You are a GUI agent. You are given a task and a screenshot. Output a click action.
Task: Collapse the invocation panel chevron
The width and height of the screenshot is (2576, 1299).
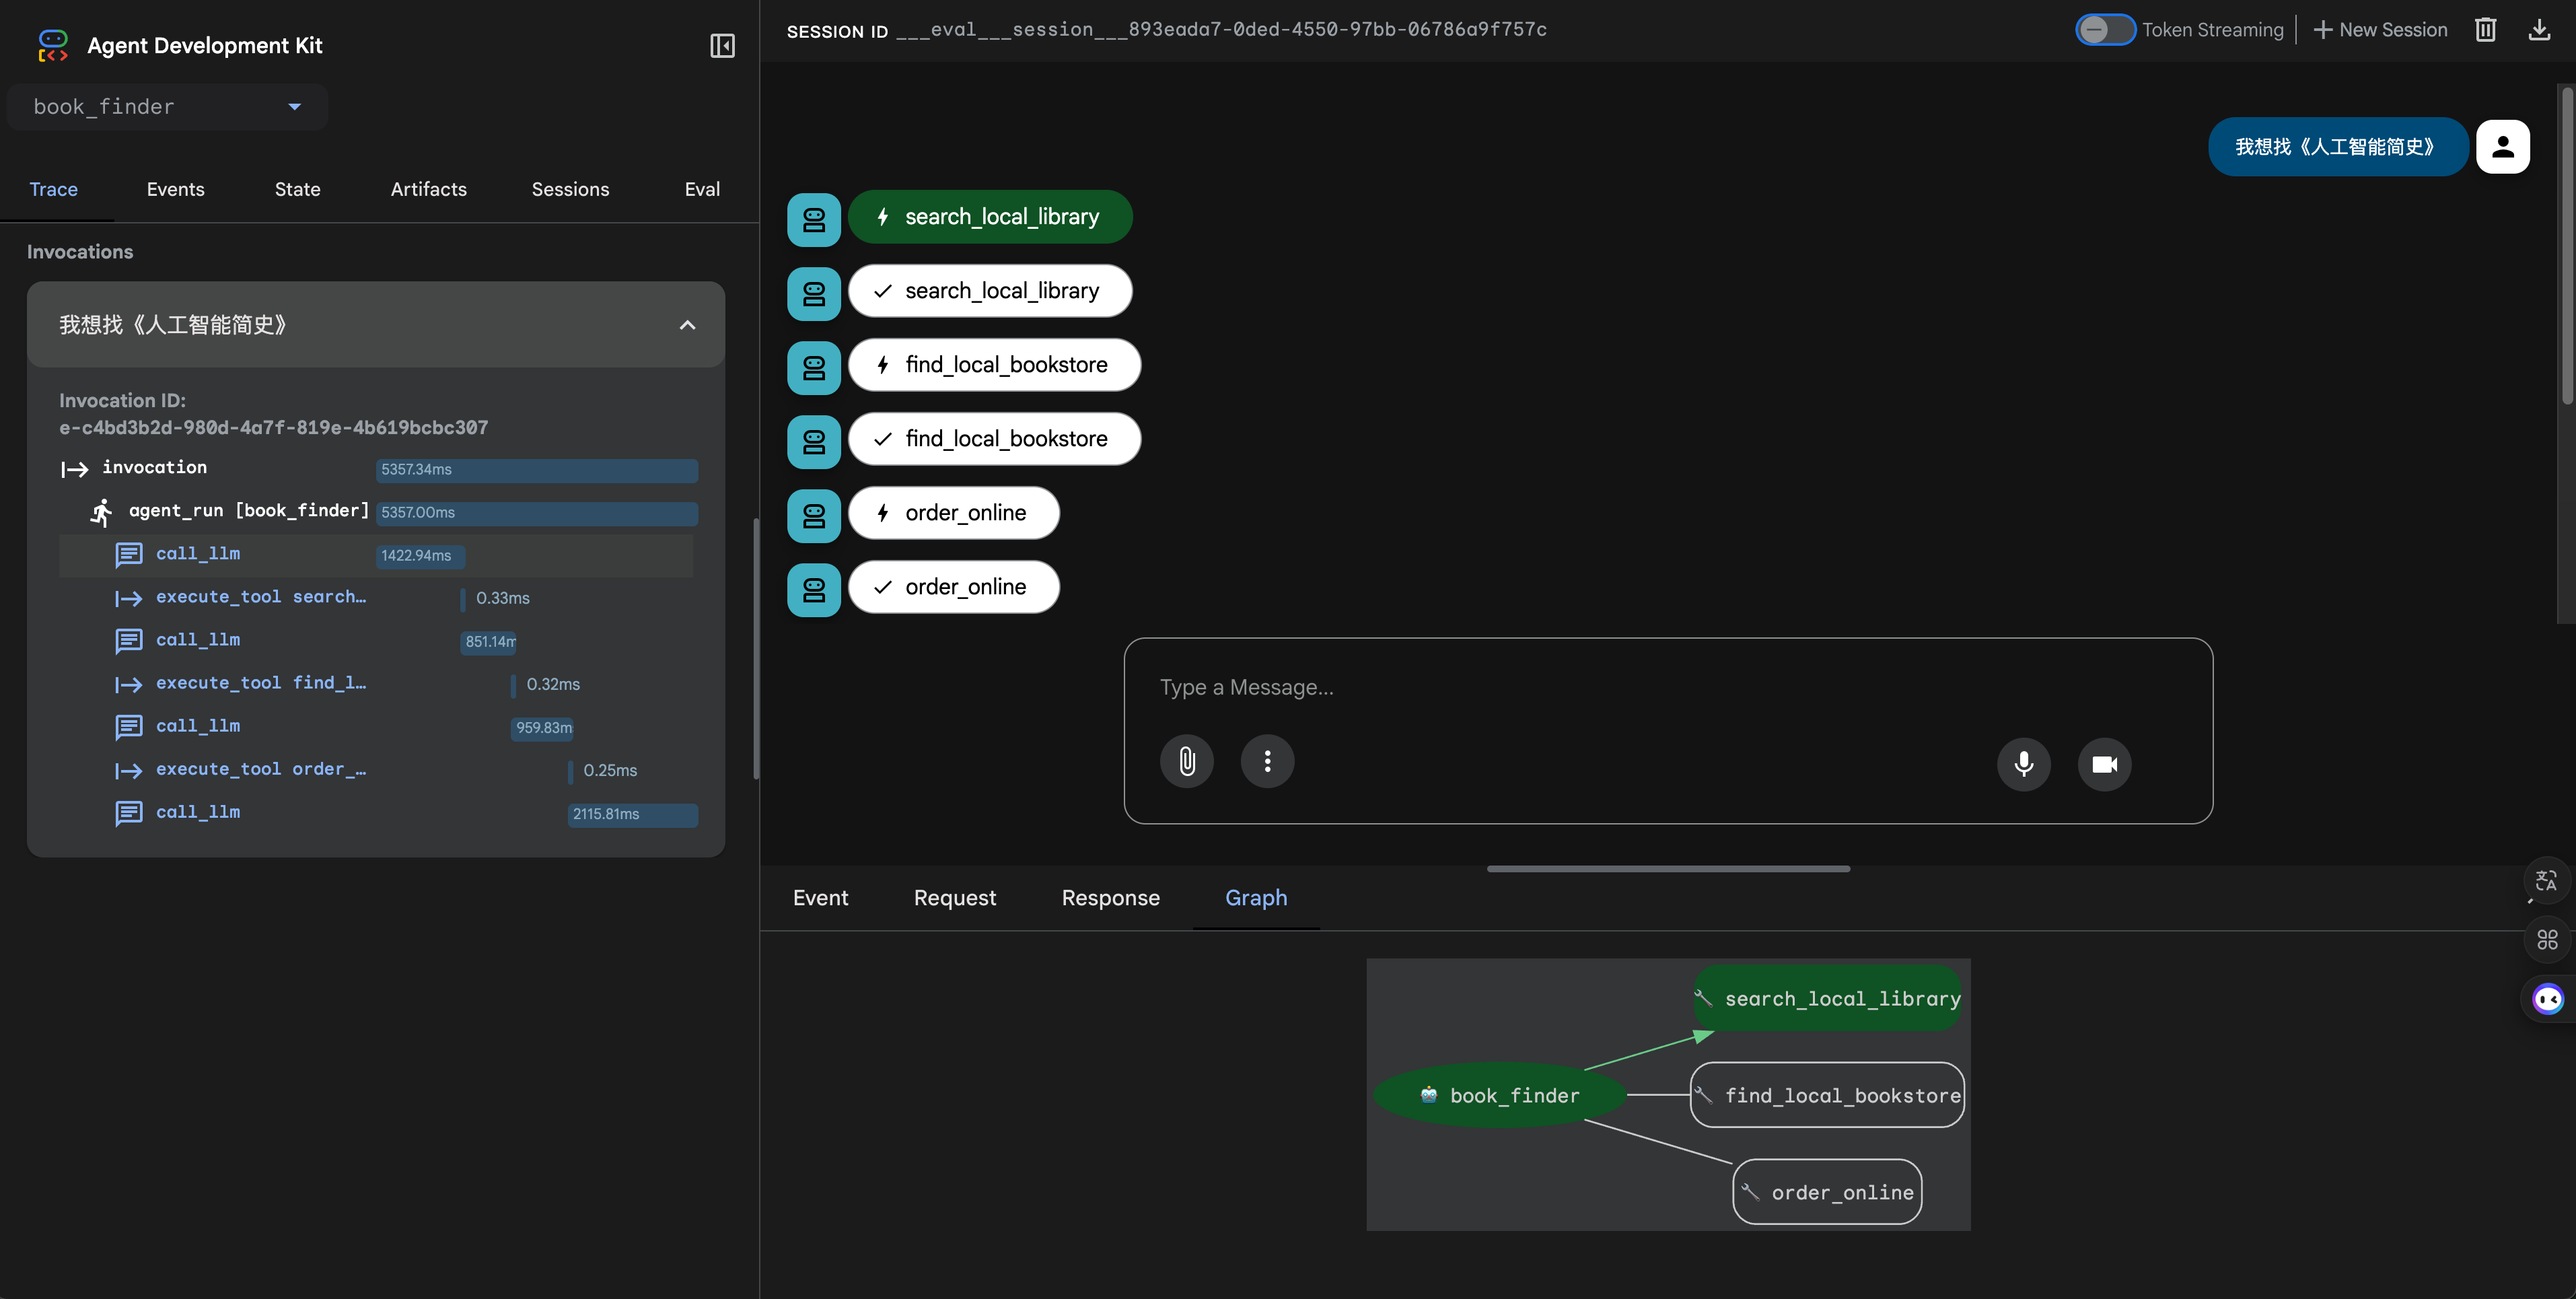pos(687,325)
